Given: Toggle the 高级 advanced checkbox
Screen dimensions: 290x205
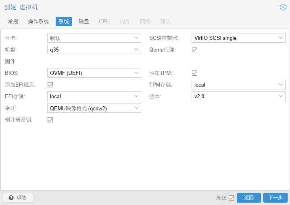Looking at the screenshot, I should pyautogui.click(x=231, y=198).
